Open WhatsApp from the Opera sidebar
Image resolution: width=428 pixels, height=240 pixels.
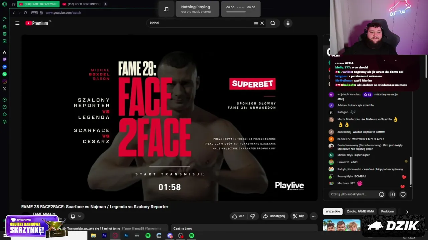click(4, 74)
